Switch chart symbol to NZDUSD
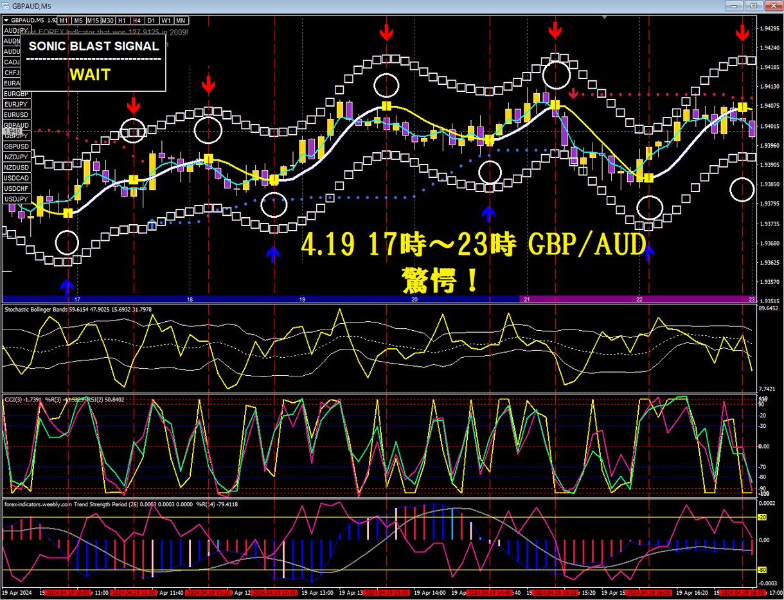The height and width of the screenshot is (600, 784). coord(17,167)
